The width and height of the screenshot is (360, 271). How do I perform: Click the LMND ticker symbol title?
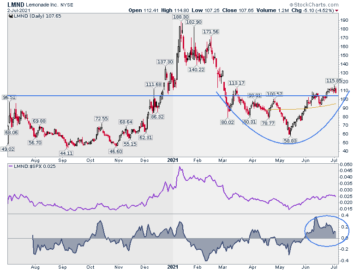click(16, 5)
